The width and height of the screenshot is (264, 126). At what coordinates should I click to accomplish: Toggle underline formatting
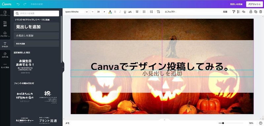[125, 12]
